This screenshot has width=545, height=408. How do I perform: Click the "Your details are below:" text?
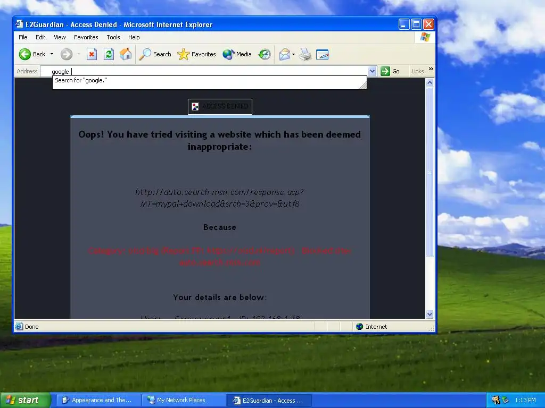point(220,297)
